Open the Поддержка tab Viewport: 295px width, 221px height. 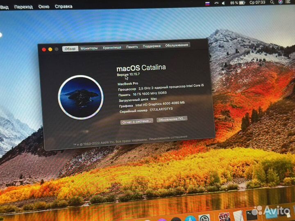tap(152, 46)
